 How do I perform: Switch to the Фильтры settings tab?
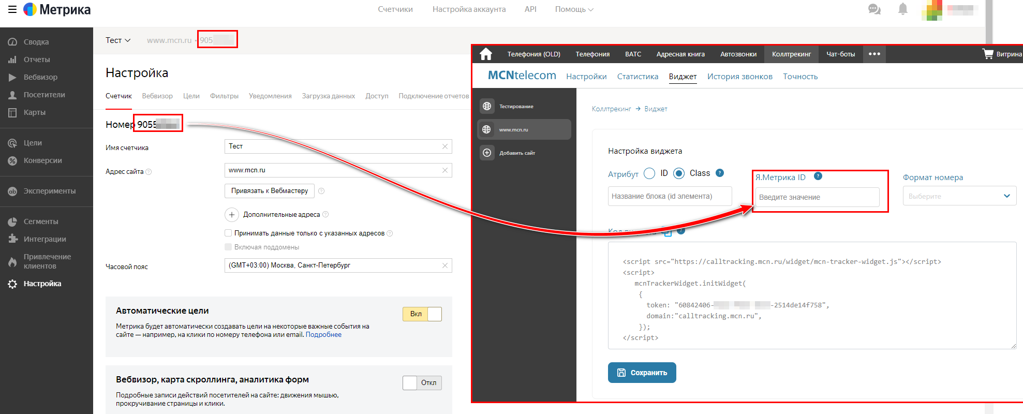(224, 96)
